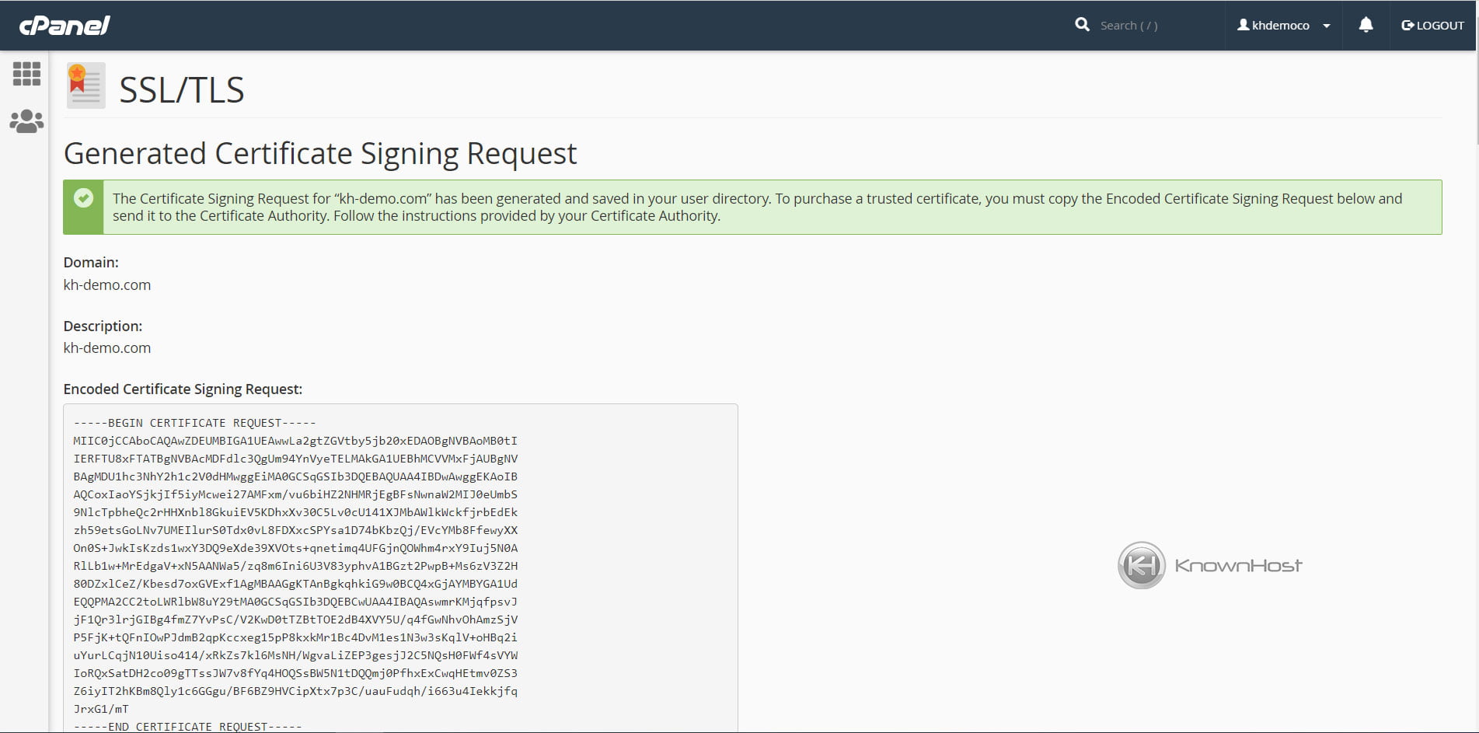1479x733 pixels.
Task: Open User Manager via the people sidebar icon
Action: (26, 120)
